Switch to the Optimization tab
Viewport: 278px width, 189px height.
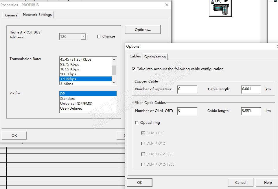coord(155,57)
